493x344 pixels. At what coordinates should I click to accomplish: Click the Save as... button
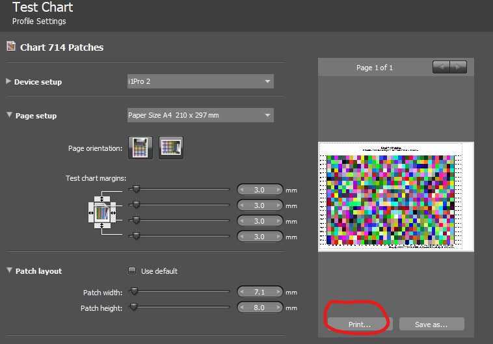pos(431,324)
